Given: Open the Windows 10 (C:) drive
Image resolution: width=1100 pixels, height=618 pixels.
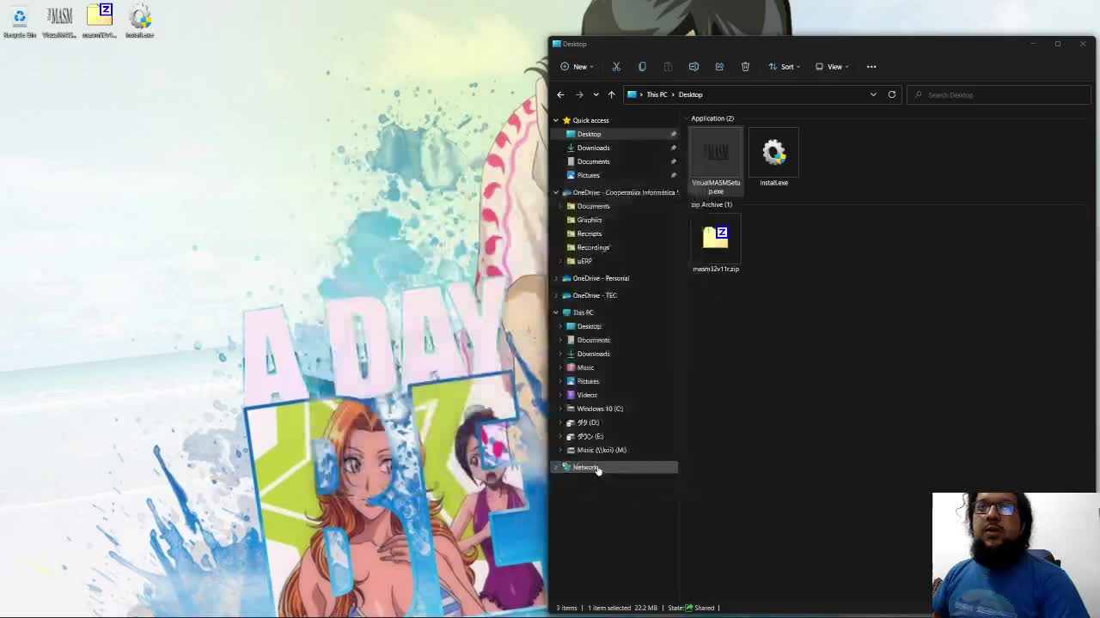Looking at the screenshot, I should coord(600,409).
